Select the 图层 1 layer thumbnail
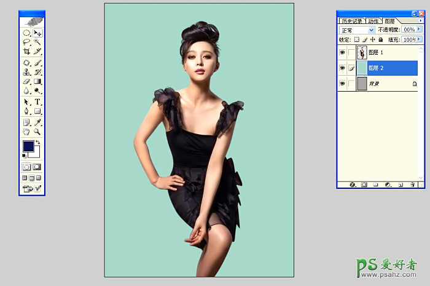The height and width of the screenshot is (286, 430). pyautogui.click(x=362, y=53)
